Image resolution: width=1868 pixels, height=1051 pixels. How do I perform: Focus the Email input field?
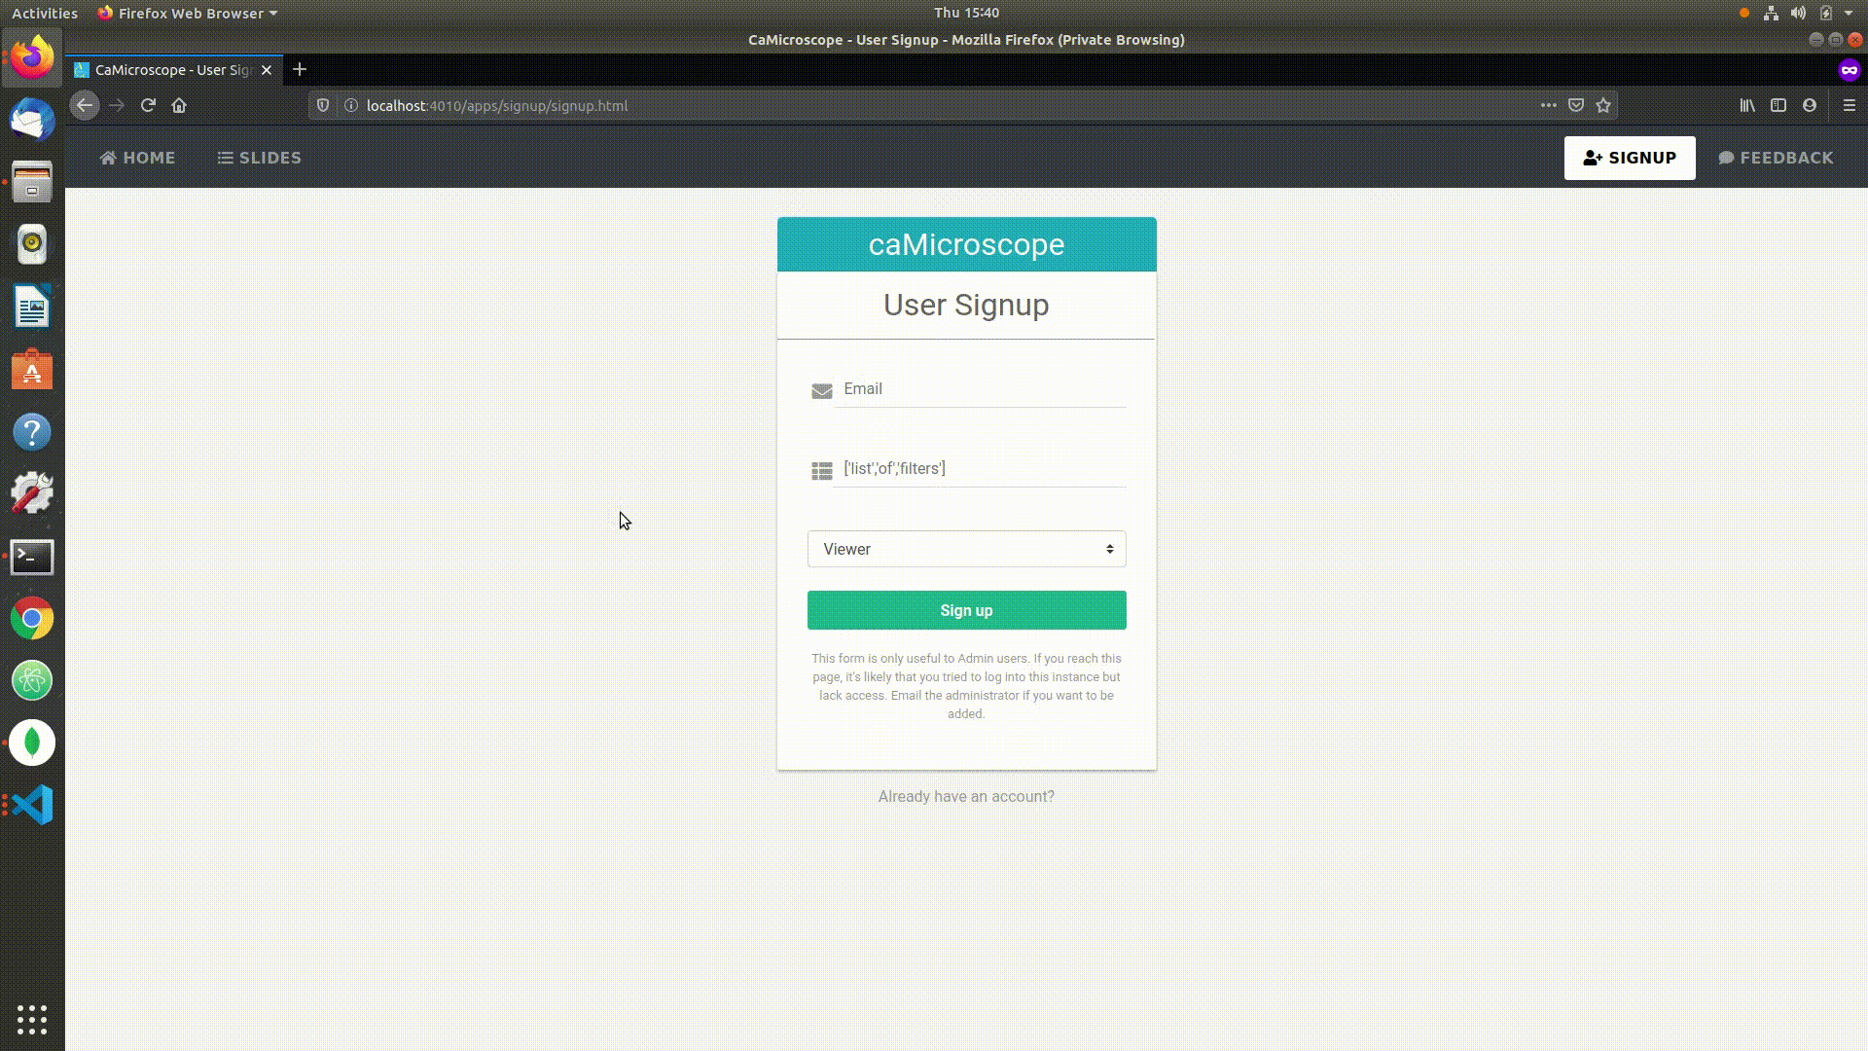(x=983, y=389)
